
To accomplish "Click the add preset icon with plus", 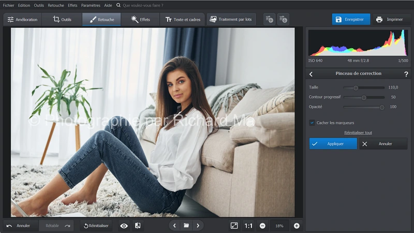I will point(269,19).
